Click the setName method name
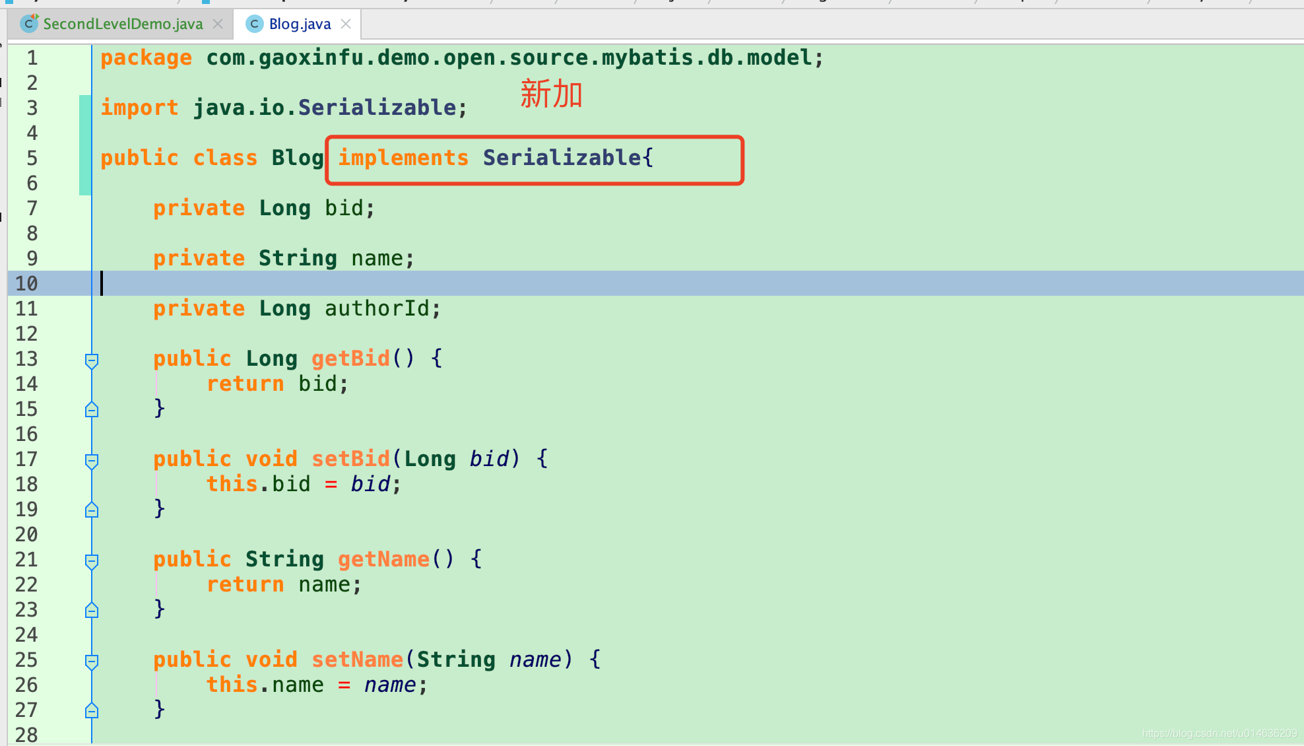This screenshot has height=746, width=1304. pyautogui.click(x=357, y=660)
